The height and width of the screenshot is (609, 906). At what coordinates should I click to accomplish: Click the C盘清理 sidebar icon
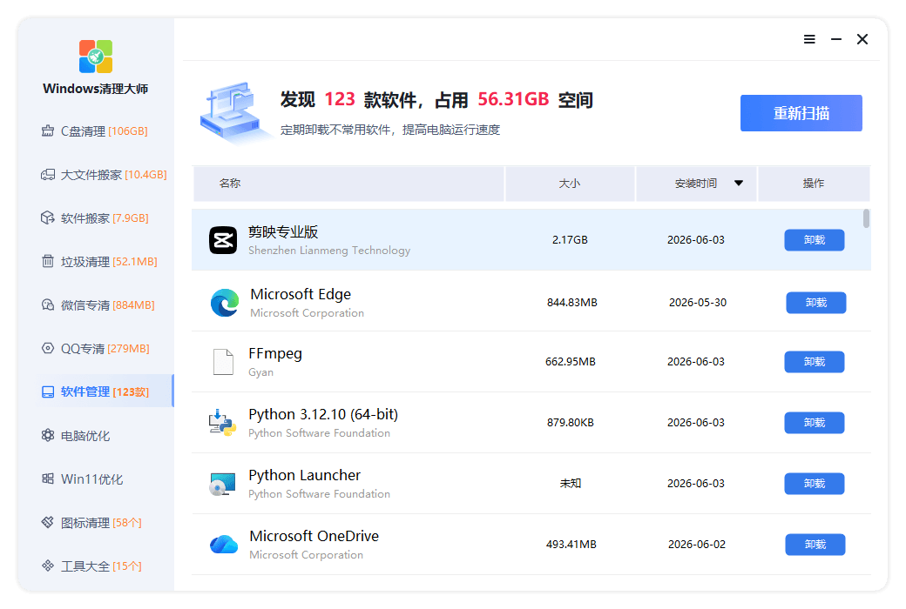tap(48, 131)
